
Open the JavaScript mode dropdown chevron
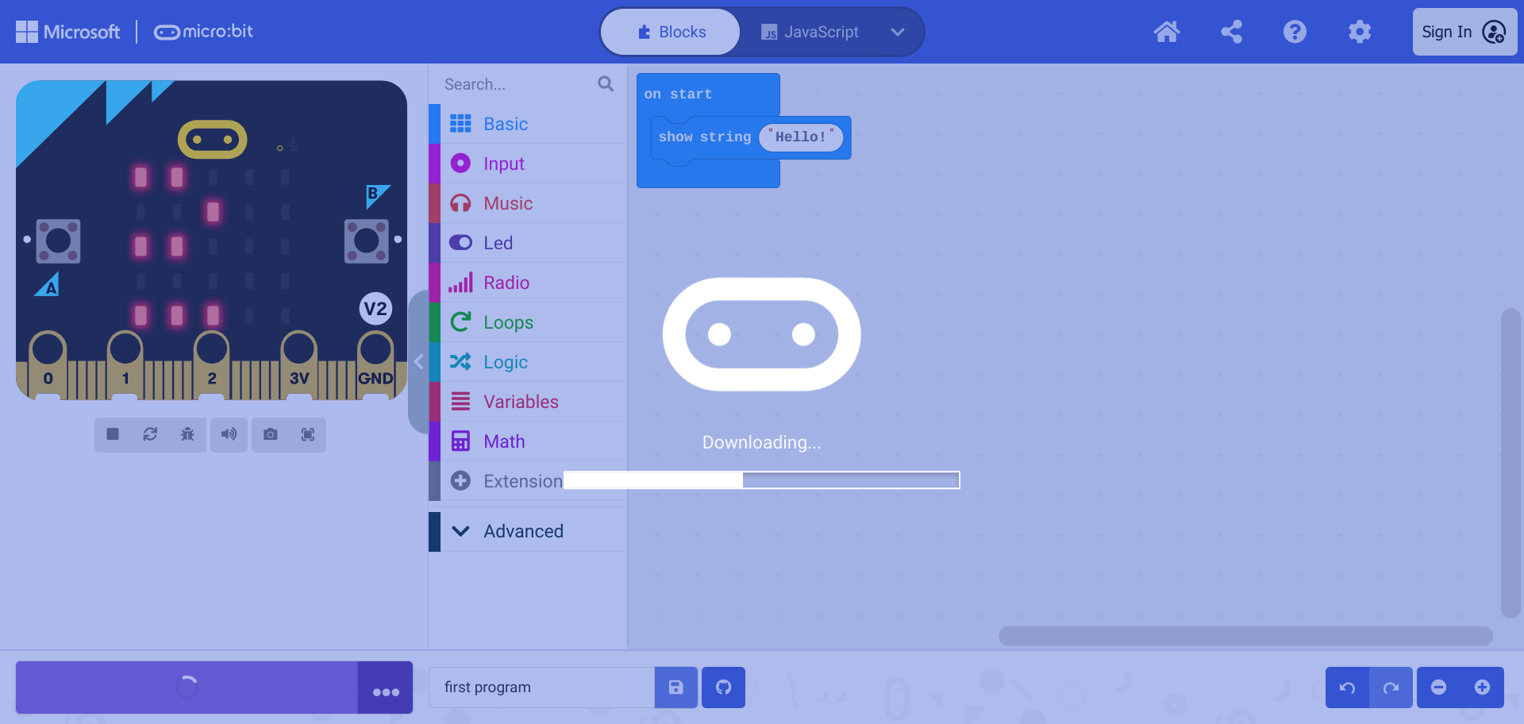click(898, 33)
